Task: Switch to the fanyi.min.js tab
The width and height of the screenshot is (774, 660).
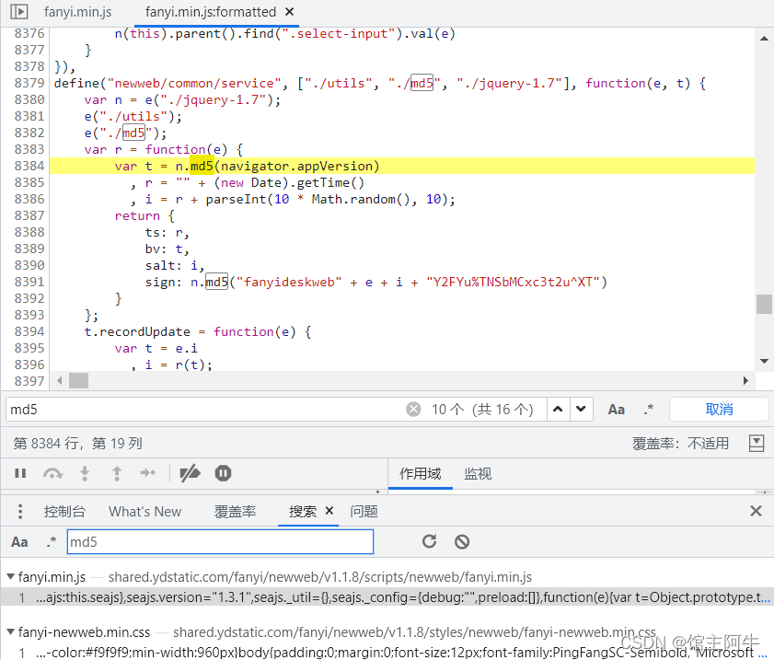Action: [x=77, y=12]
